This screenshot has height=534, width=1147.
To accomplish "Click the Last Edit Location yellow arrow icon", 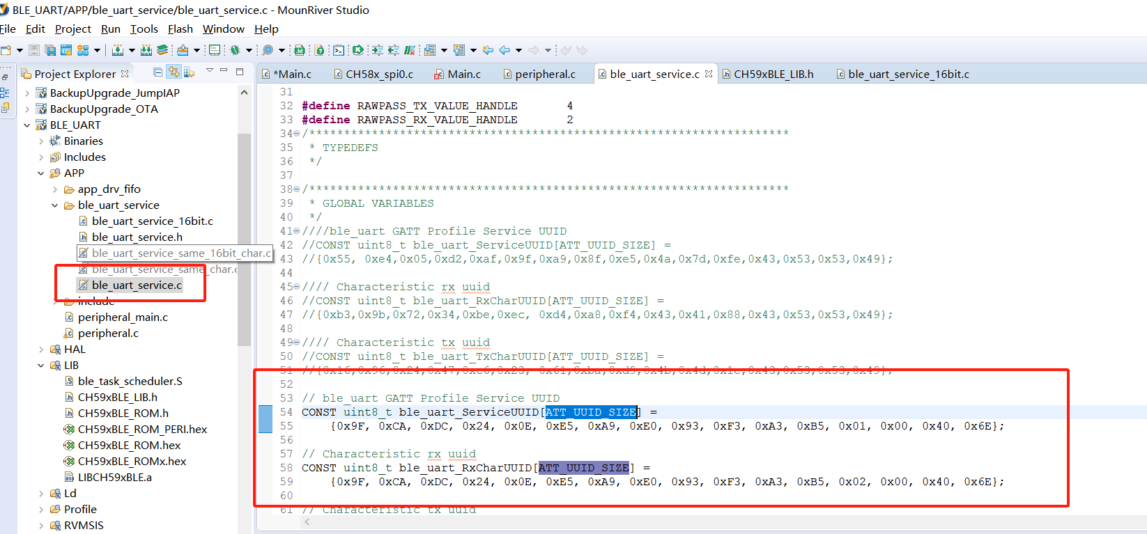I will 488,50.
